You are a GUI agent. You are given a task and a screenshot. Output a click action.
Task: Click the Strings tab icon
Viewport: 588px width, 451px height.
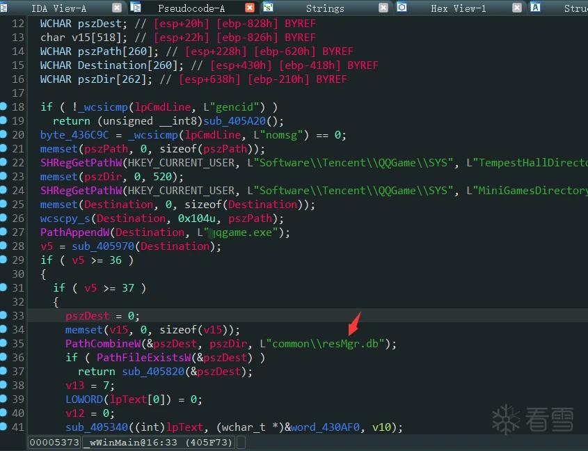[x=268, y=7]
